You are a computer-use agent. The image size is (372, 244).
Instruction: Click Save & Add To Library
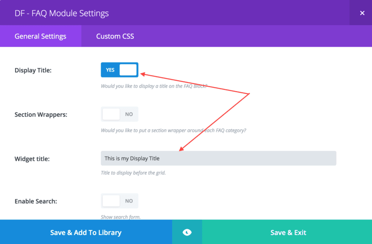click(86, 232)
